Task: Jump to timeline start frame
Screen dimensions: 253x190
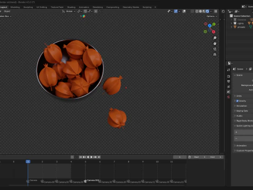Action: tap(81, 157)
